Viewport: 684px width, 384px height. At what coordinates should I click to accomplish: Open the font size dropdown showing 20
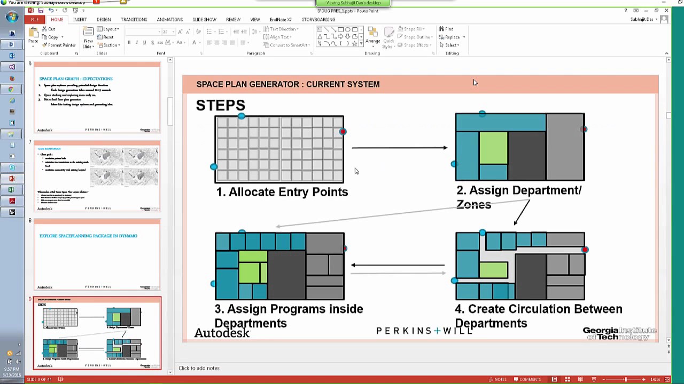[x=168, y=32]
